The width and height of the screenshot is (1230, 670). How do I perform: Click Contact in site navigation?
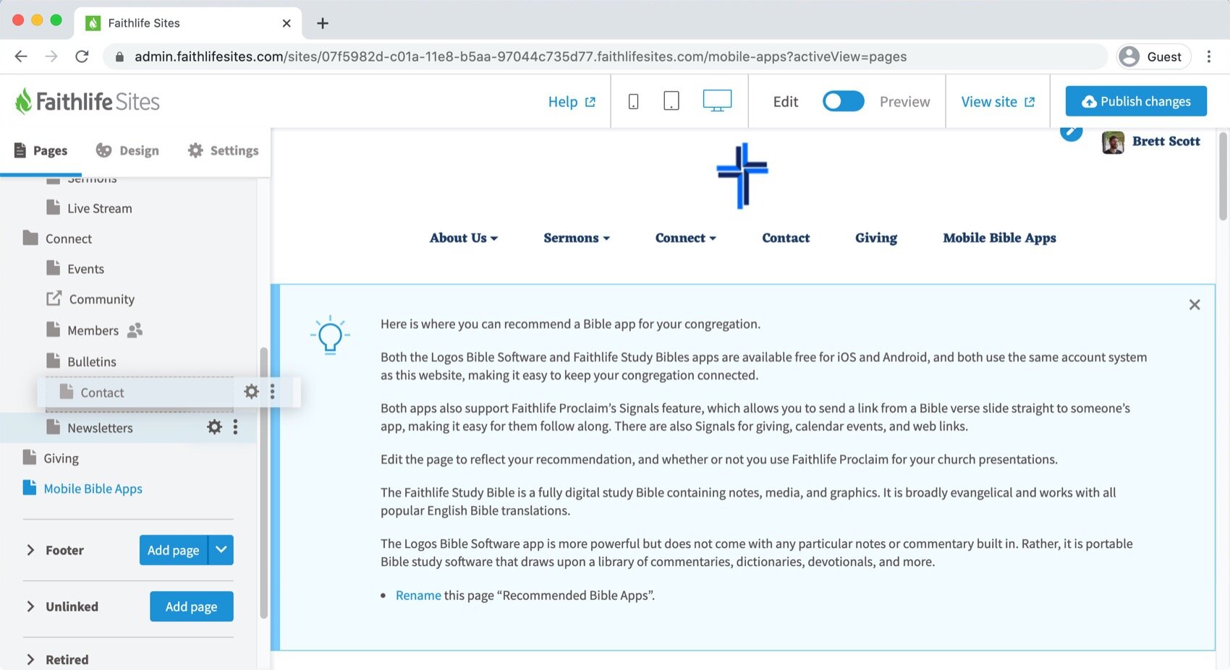point(786,238)
